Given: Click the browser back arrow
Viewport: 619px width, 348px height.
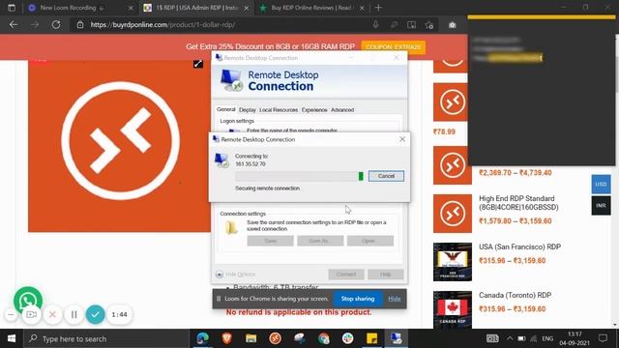Looking at the screenshot, I should point(14,24).
